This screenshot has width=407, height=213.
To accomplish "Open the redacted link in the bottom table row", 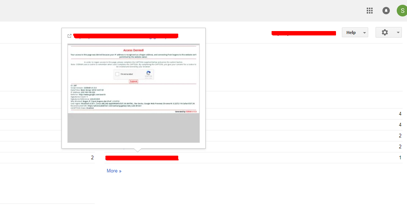I will 142,158.
